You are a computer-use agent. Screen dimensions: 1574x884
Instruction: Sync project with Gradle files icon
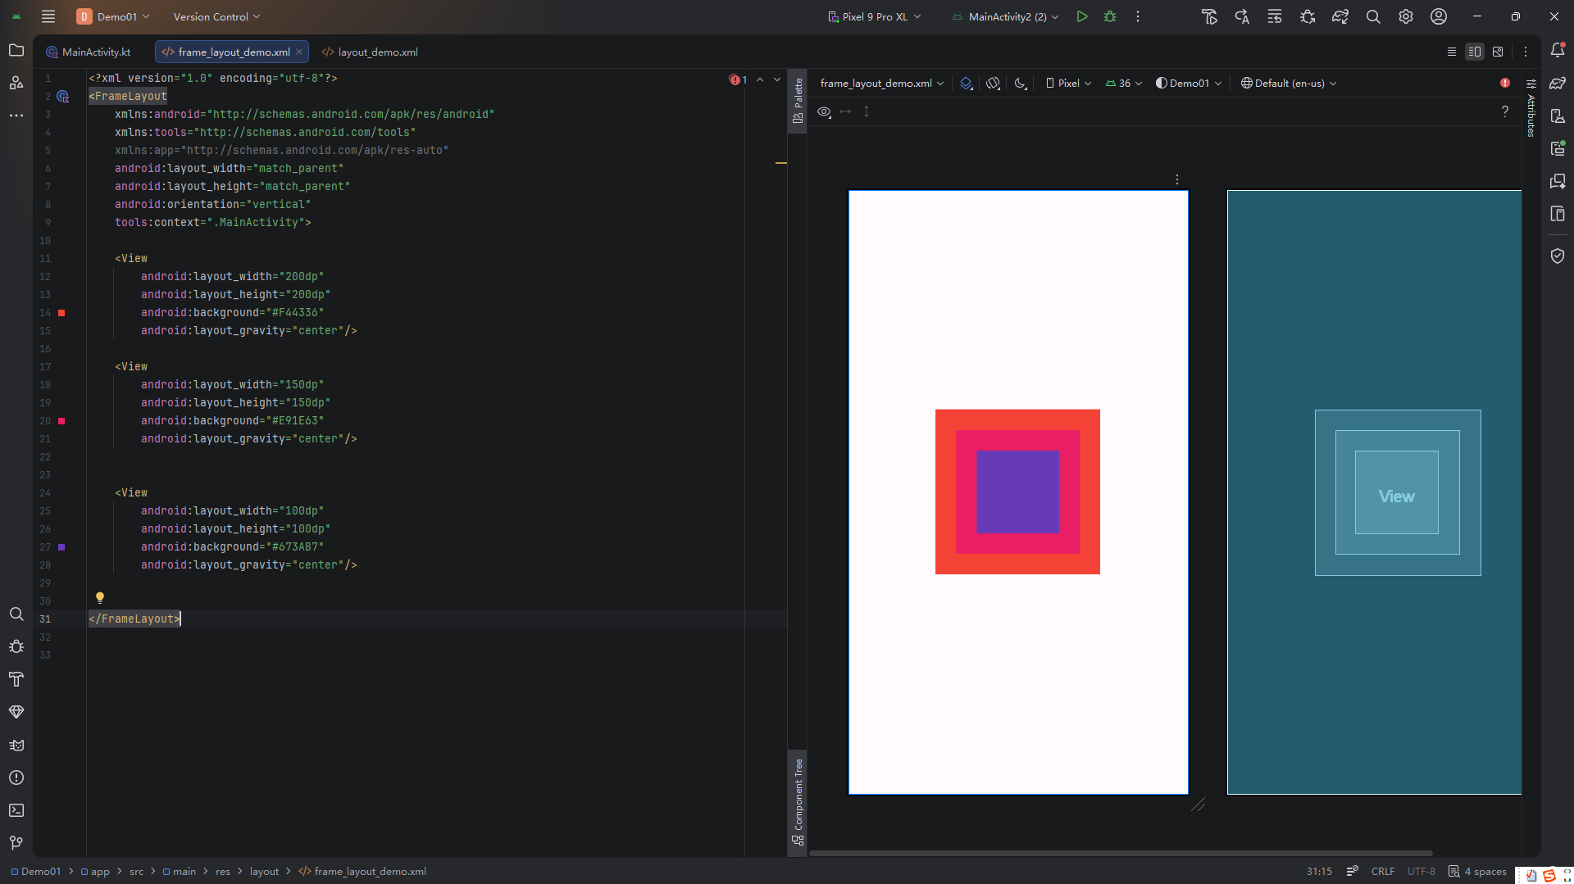click(x=1340, y=16)
